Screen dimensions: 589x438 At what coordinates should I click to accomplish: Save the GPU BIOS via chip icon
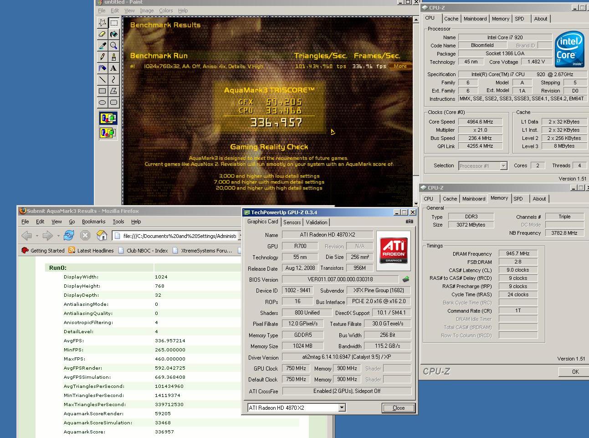coord(405,279)
